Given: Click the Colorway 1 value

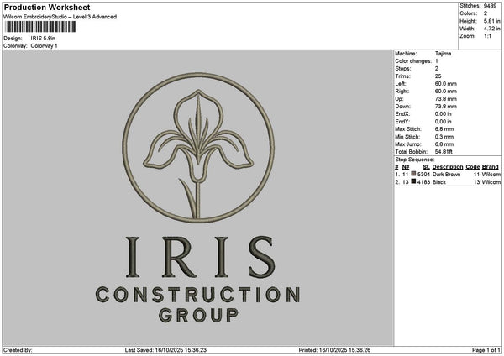Looking at the screenshot, I should pos(44,45).
